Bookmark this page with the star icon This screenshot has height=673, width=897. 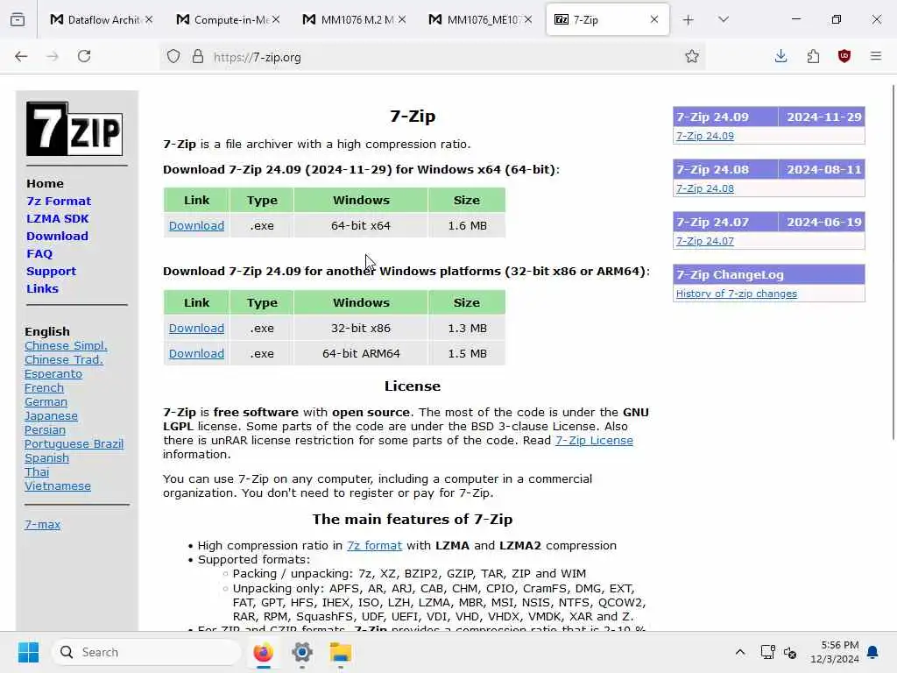point(692,56)
